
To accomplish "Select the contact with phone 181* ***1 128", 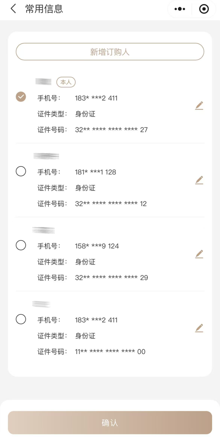I will tap(21, 171).
